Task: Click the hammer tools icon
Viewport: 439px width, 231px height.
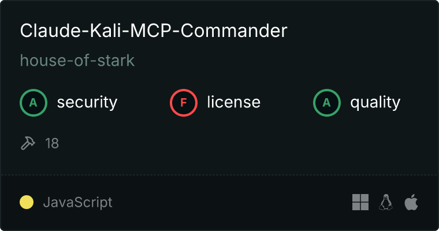Action: point(28,143)
